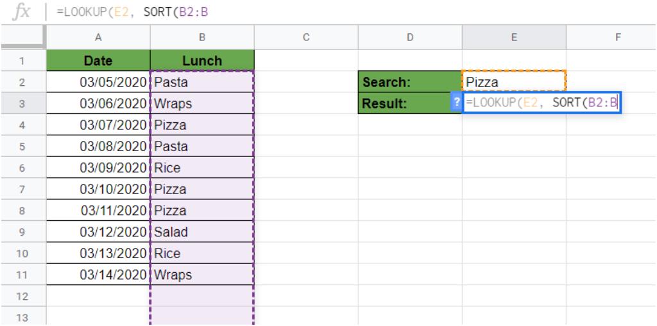
Task: Click the Search: label cell
Action: [411, 82]
